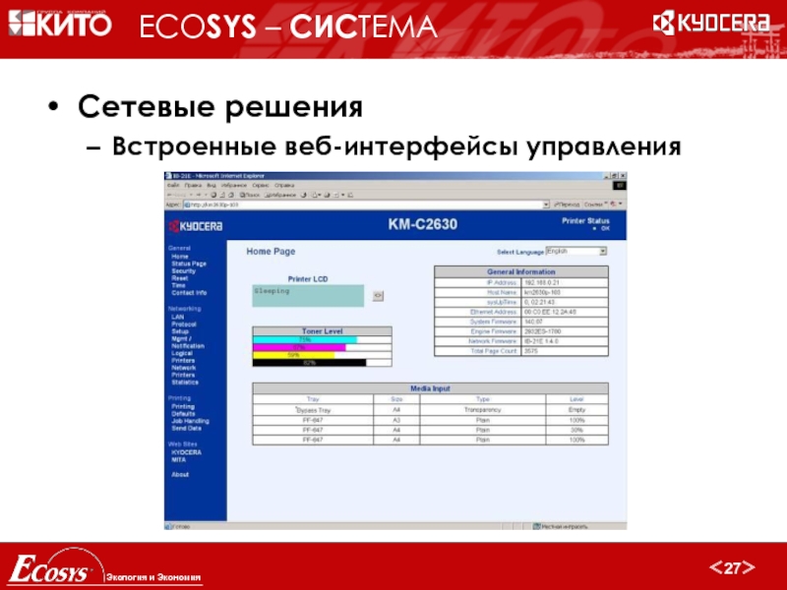The width and height of the screenshot is (787, 590).
Task: Open the About sidebar link
Action: (x=180, y=474)
